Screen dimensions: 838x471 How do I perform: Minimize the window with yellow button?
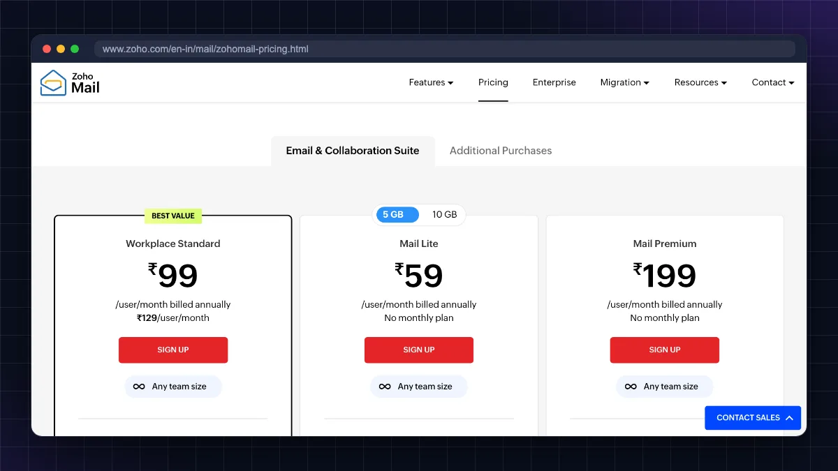tap(61, 49)
